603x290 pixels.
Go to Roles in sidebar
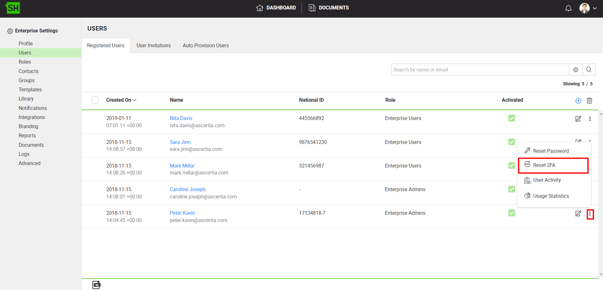(x=25, y=62)
